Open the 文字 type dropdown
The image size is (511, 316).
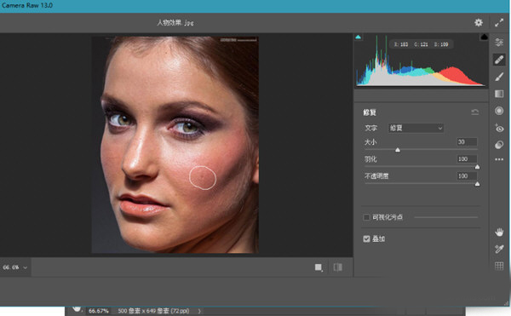[416, 128]
